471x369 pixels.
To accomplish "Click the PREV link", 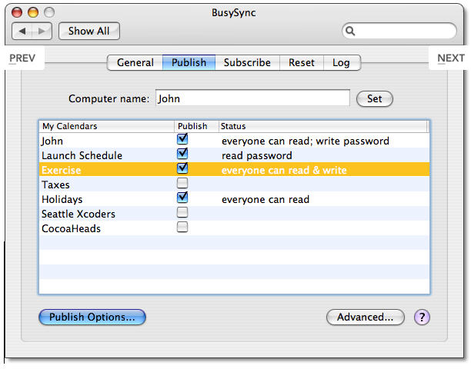I will pyautogui.click(x=22, y=58).
